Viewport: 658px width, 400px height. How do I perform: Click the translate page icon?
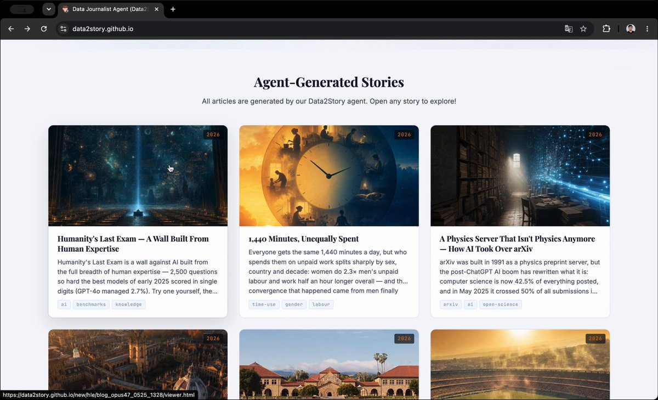569,29
